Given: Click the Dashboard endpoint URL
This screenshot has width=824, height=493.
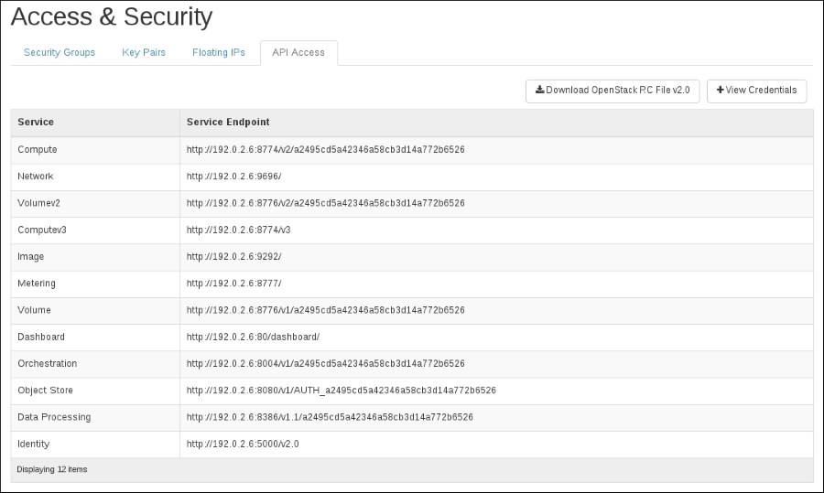Looking at the screenshot, I should pos(253,338).
